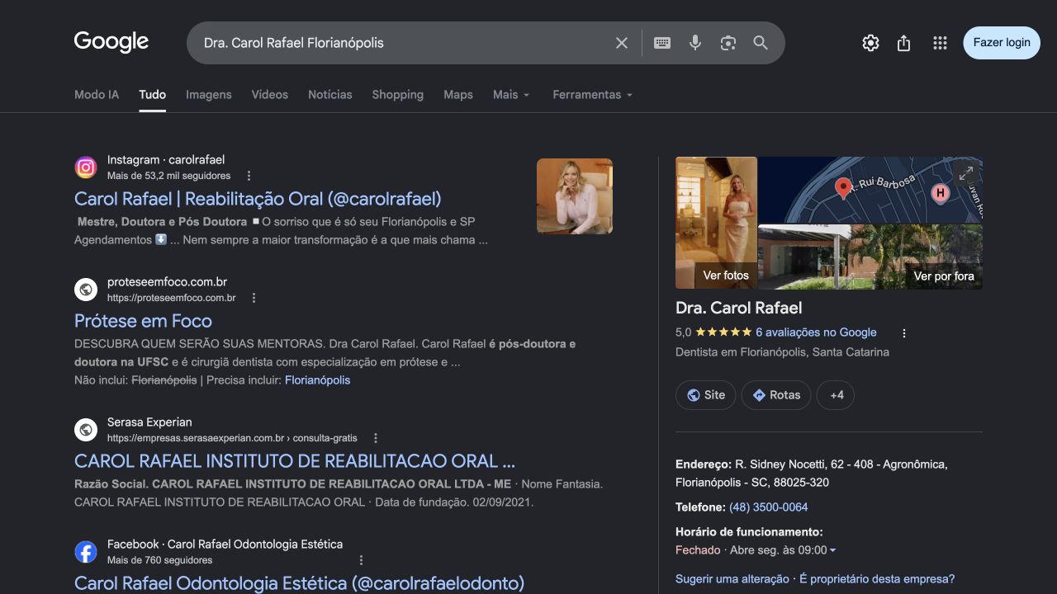Screen dimensions: 1057x594
Task: Open Carol Rafael Odontologia Estética Facebook link
Action: coord(299,583)
